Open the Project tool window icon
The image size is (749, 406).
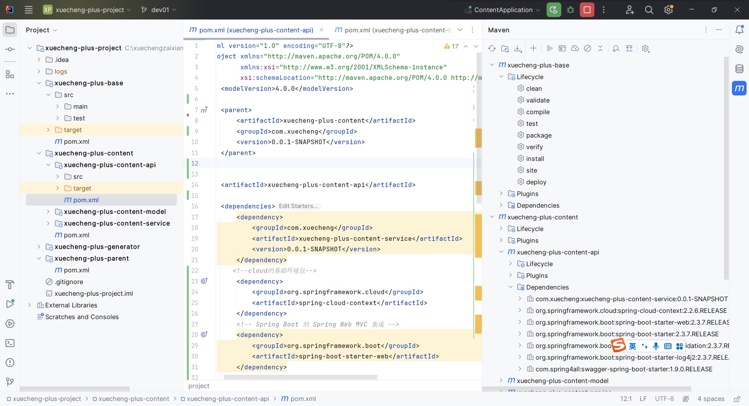click(10, 30)
